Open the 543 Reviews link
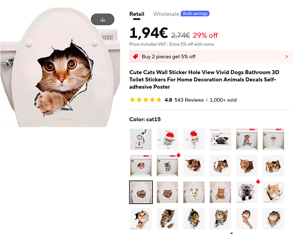Image resolution: width=293 pixels, height=234 pixels. coord(189,100)
